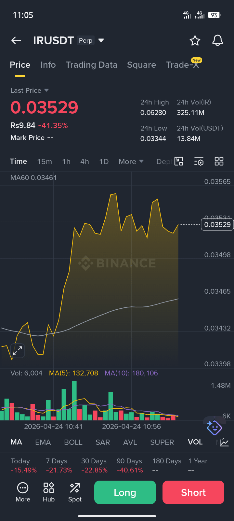The image size is (234, 521).
Task: Toggle the SAR indicator
Action: 103,442
